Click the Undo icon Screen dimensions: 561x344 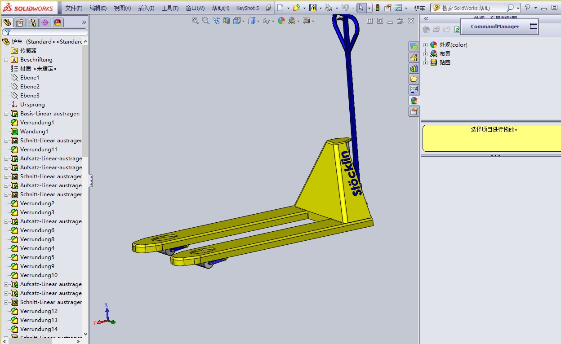pyautogui.click(x=345, y=8)
